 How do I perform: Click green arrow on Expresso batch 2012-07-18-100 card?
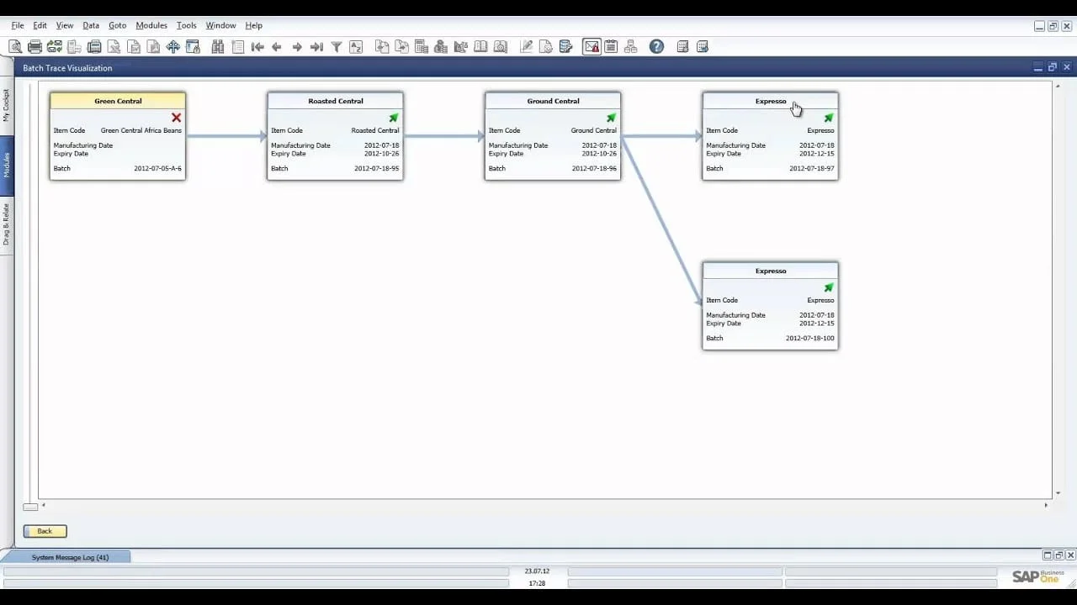click(829, 287)
